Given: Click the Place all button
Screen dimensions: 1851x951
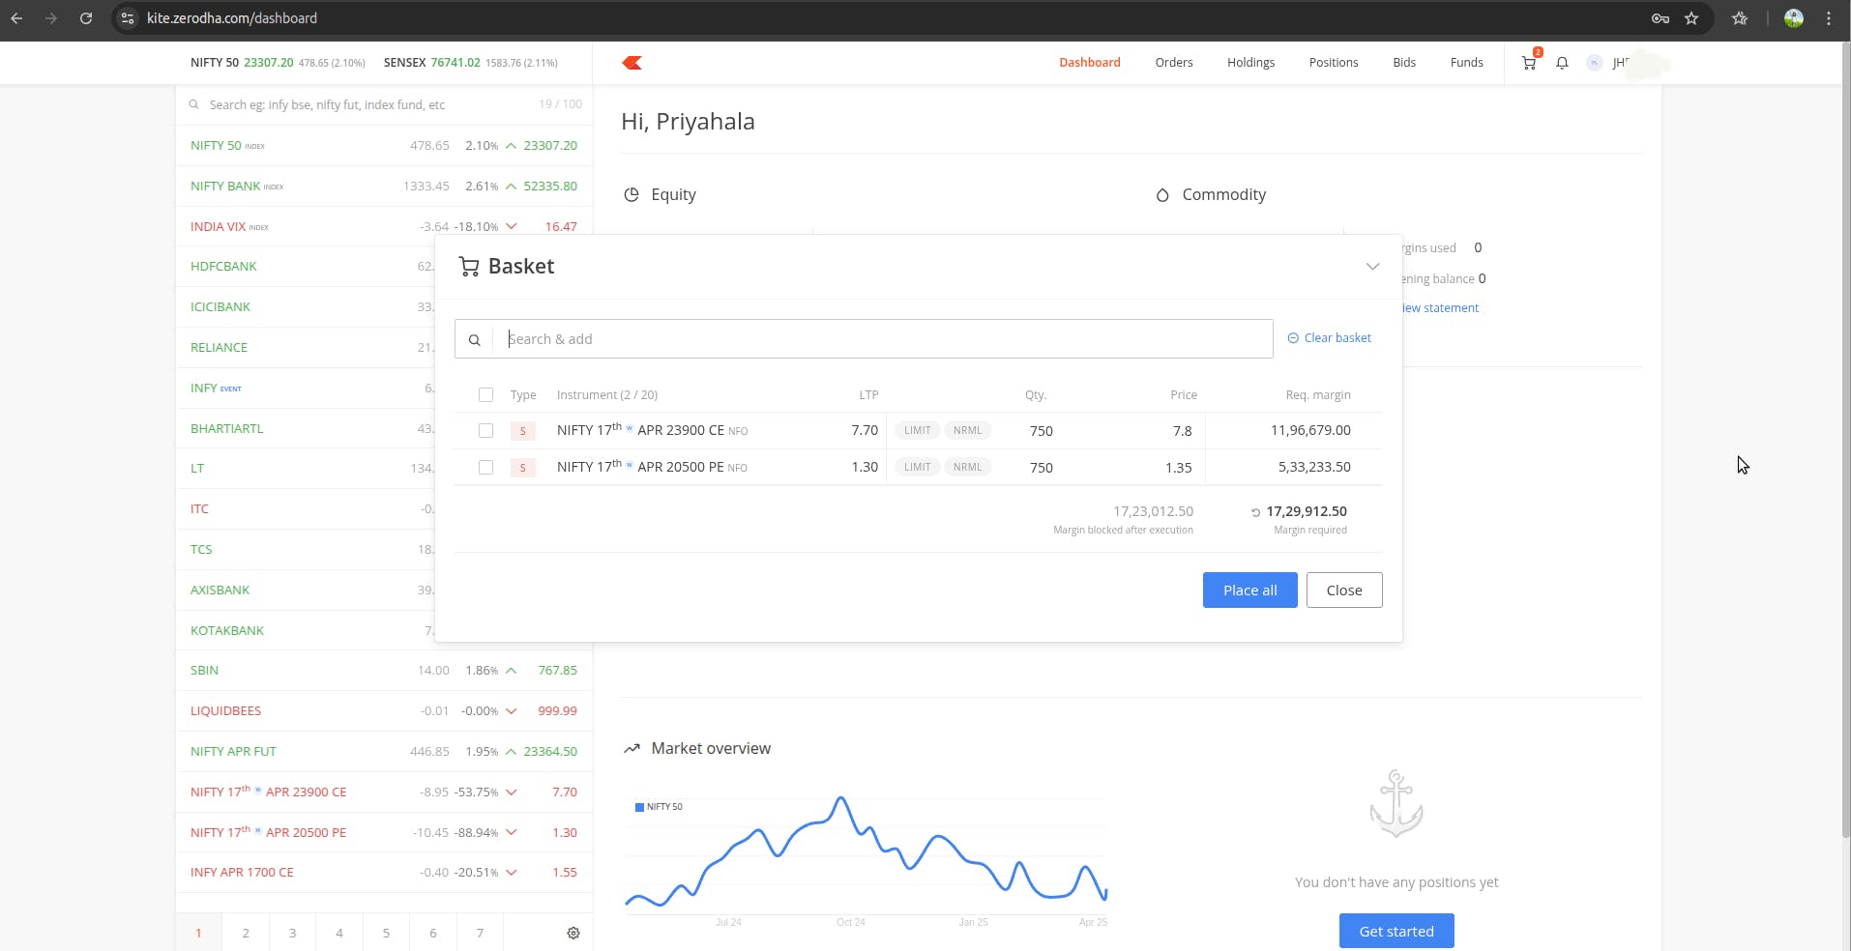Looking at the screenshot, I should point(1249,591).
